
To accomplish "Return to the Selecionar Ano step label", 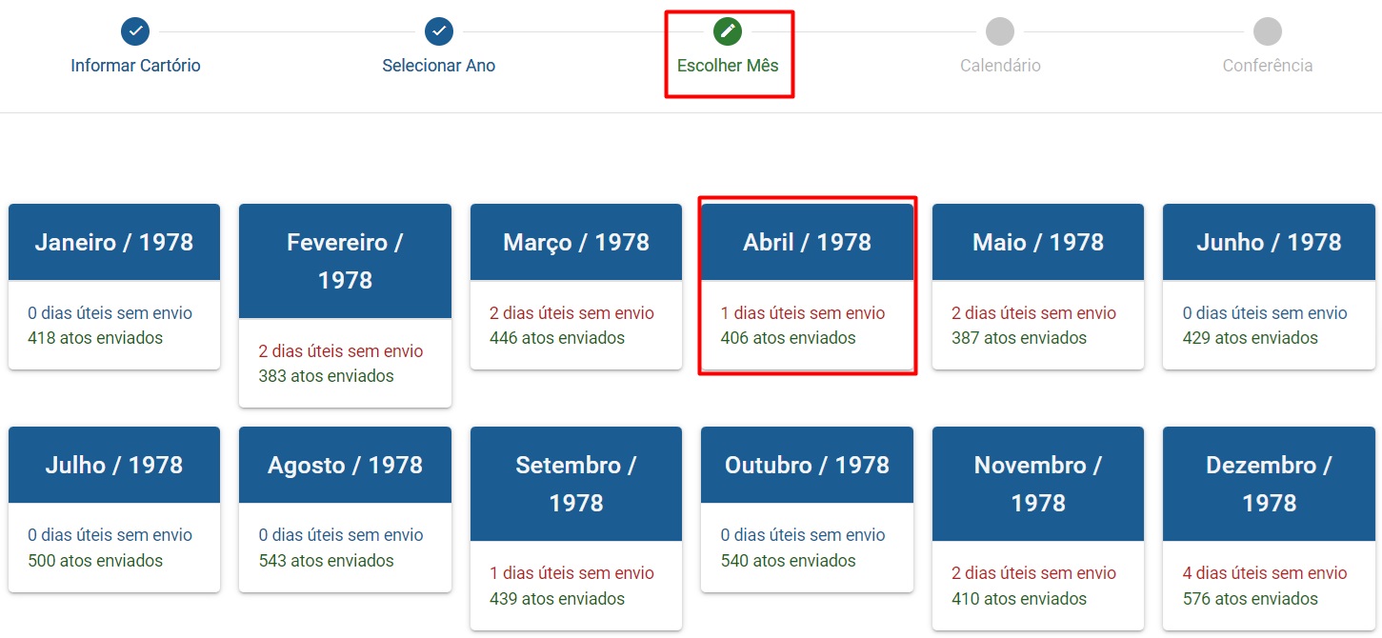I will (439, 66).
